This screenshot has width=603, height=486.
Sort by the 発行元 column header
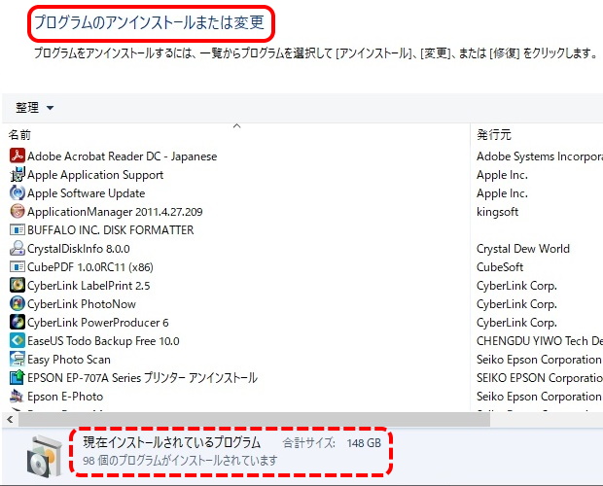click(494, 135)
